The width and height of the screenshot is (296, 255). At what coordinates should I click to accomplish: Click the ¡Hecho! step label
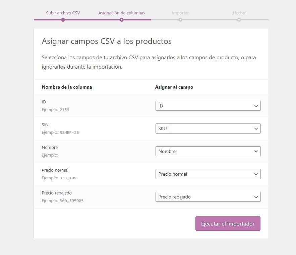point(239,13)
